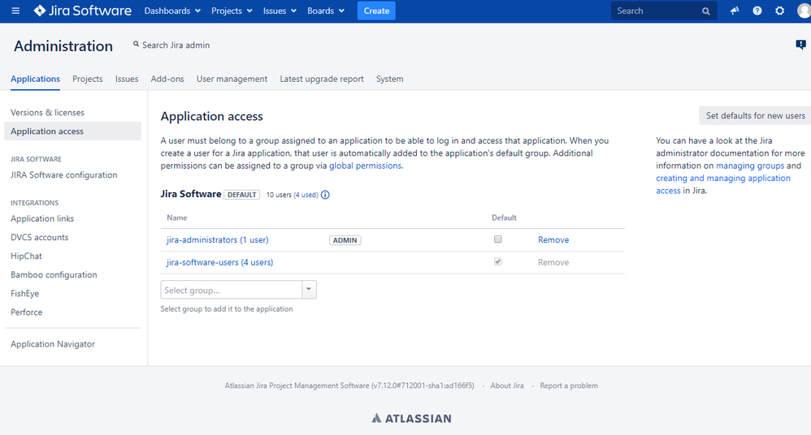Switch to the Add-ons tab
811x435 pixels.
[167, 79]
